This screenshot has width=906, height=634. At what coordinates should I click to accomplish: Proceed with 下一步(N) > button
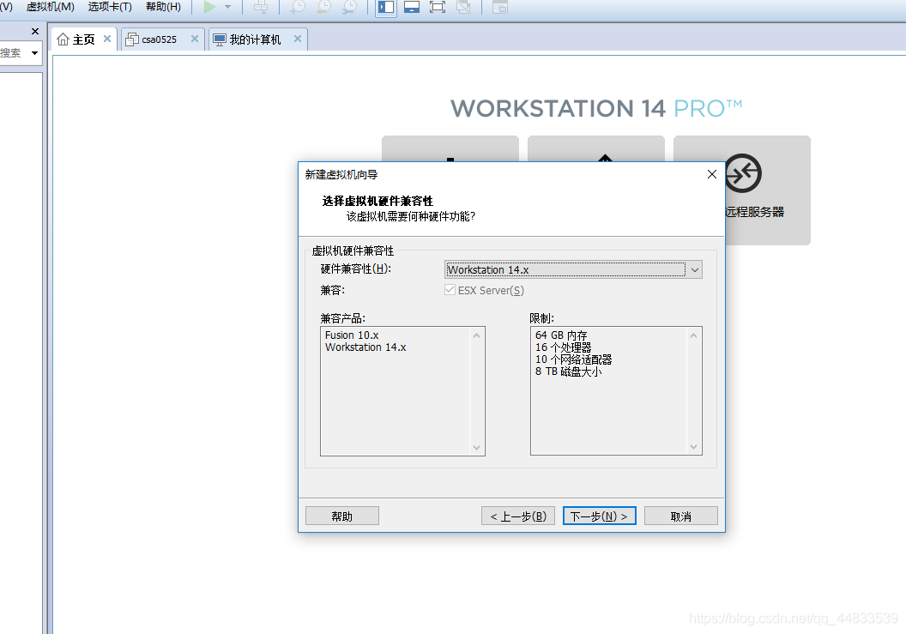(x=599, y=516)
